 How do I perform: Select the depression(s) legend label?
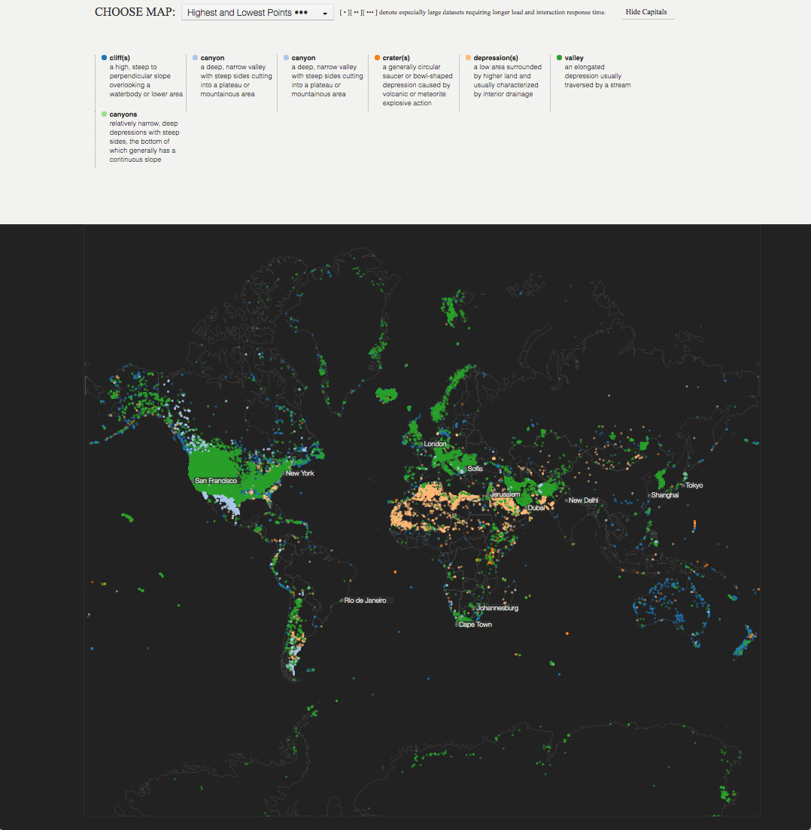(x=496, y=58)
